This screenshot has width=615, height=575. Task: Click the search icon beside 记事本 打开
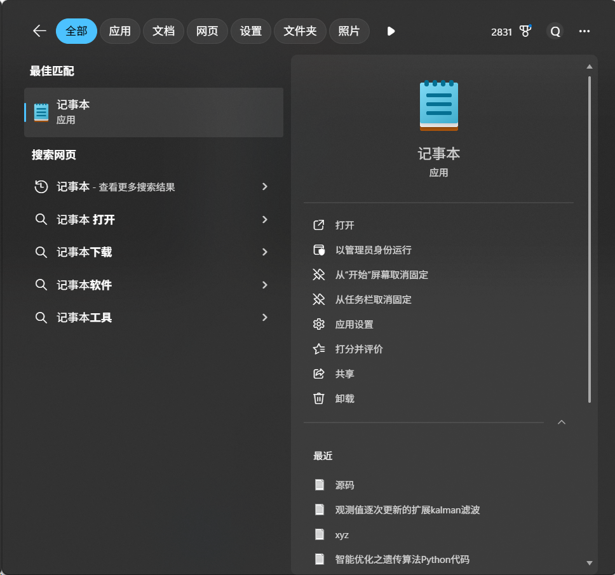(x=41, y=219)
